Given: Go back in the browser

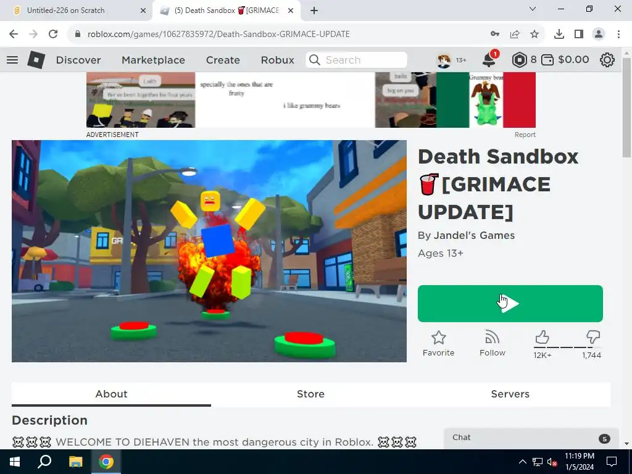Looking at the screenshot, I should 14,35.
